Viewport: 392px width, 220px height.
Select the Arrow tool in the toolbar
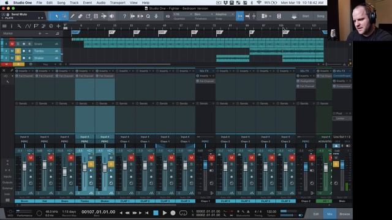[57, 16]
